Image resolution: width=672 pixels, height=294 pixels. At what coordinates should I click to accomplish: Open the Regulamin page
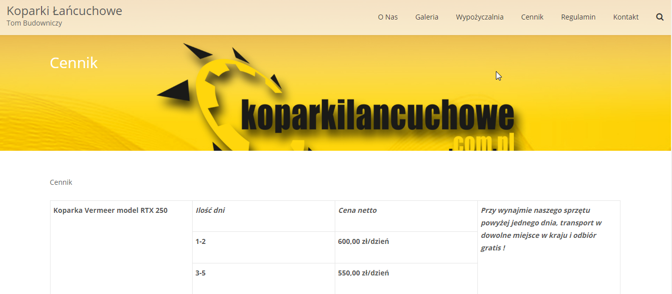(x=578, y=17)
